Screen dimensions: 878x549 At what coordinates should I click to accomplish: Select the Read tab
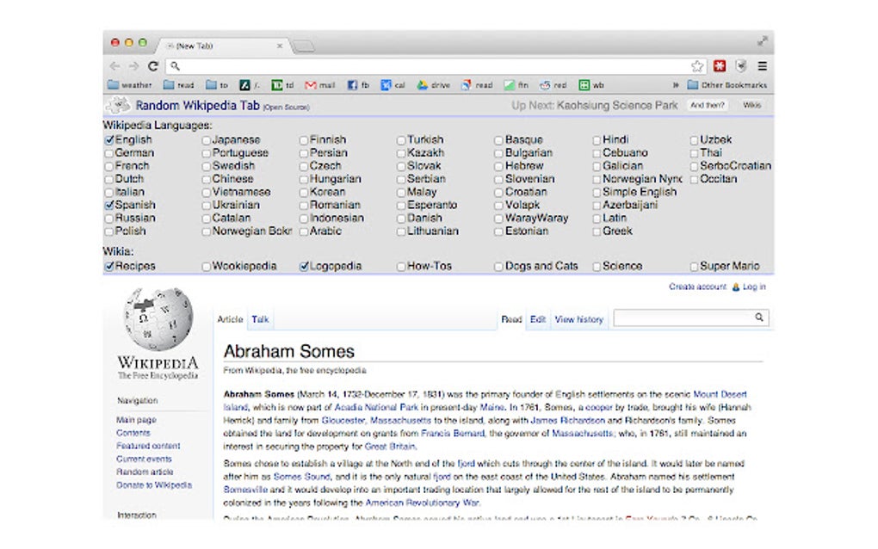click(x=511, y=319)
